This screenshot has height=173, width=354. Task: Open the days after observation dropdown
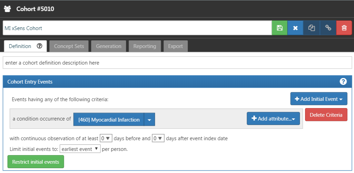(x=158, y=138)
